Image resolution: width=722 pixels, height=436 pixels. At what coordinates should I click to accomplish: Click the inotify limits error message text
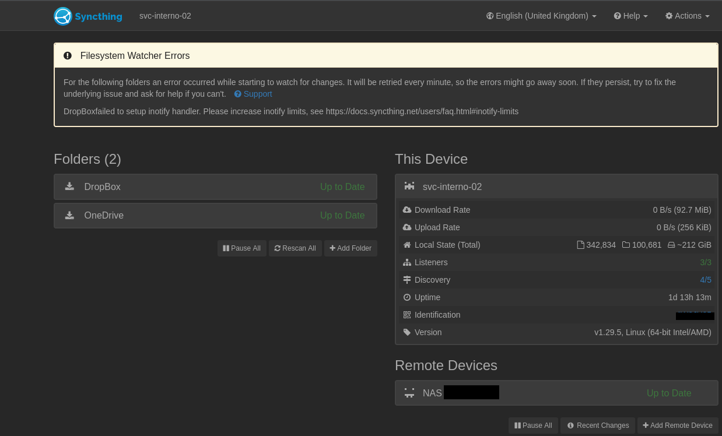pos(291,111)
